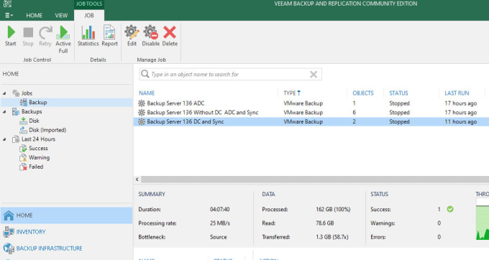Click gear icon of Backup Server 136 ADC
This screenshot has width=489, height=260.
tap(142, 103)
